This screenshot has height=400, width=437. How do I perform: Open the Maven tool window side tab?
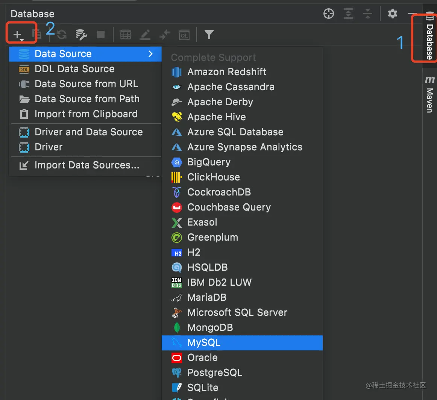[429, 94]
